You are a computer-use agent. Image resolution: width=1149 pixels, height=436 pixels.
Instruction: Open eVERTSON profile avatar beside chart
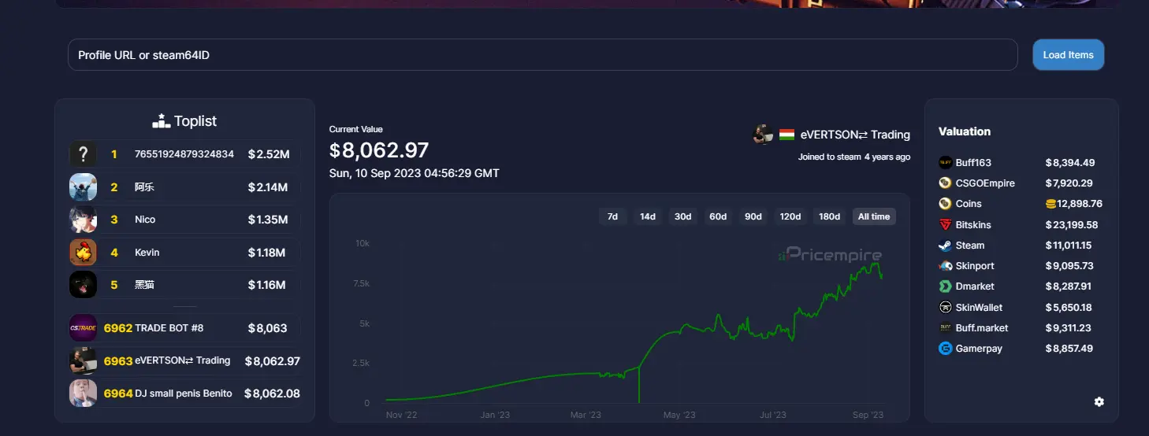click(x=762, y=135)
